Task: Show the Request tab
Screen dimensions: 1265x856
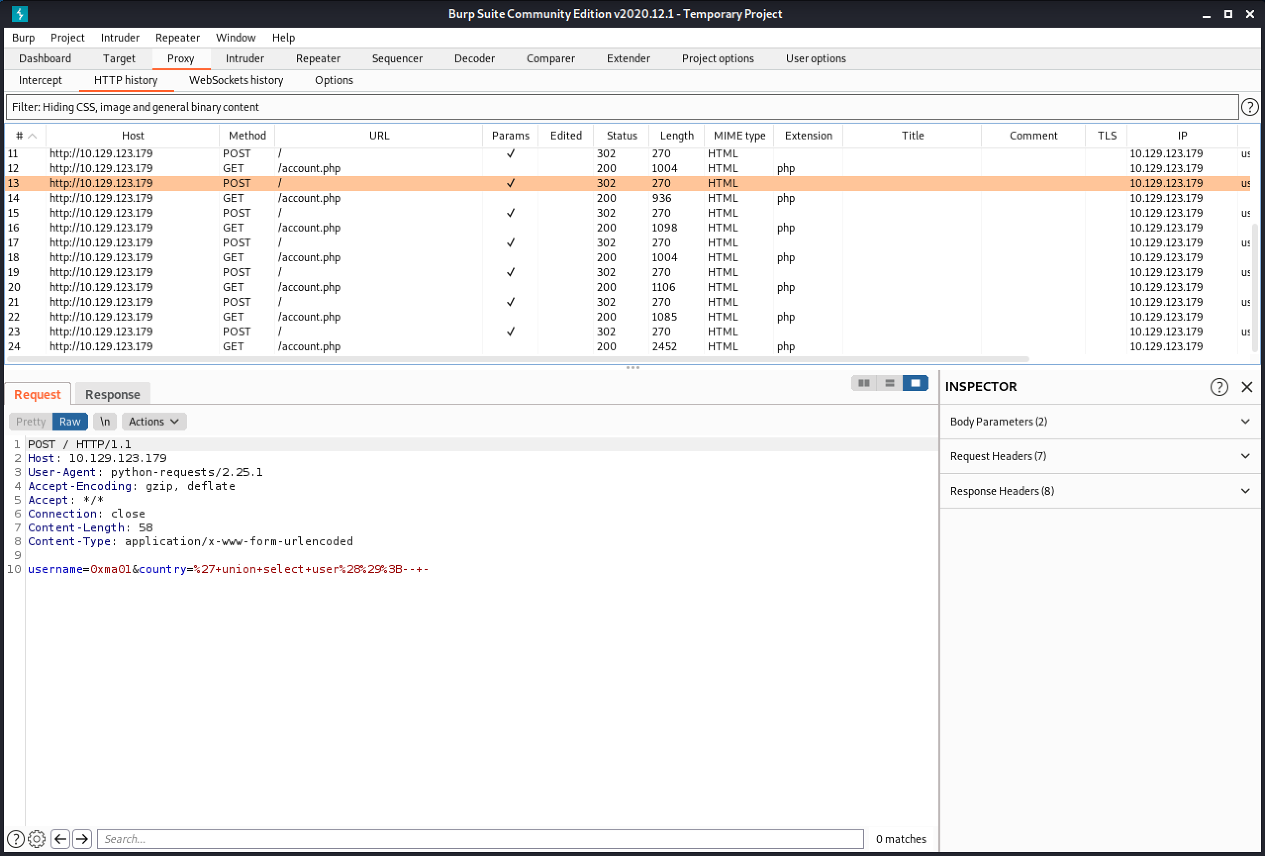Action: (x=38, y=394)
